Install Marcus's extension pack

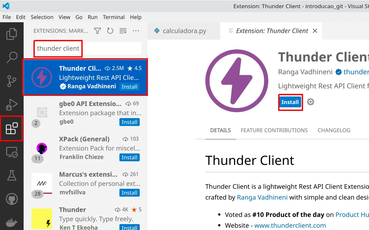pyautogui.click(x=129, y=193)
